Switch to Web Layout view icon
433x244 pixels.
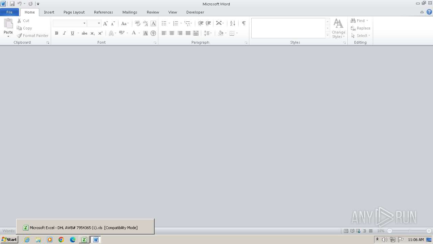[x=358, y=231]
